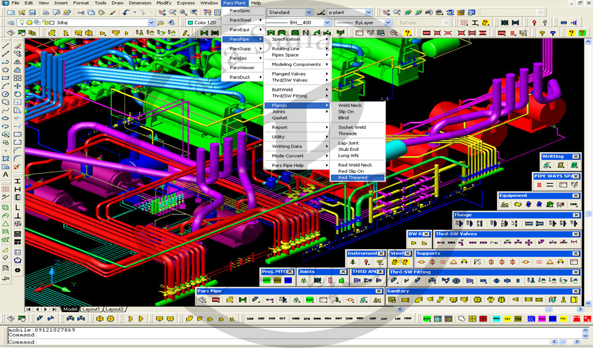Click the 3dtaj layer color square

coord(52,23)
